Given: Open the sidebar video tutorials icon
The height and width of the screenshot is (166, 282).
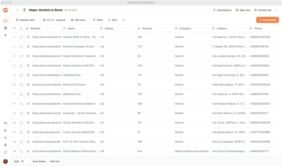Looking at the screenshot, I should coord(6,123).
